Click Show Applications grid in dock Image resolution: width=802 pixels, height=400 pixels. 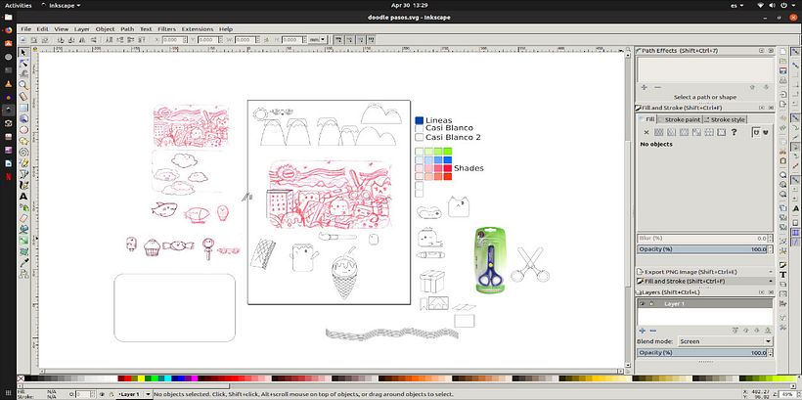pyautogui.click(x=8, y=393)
